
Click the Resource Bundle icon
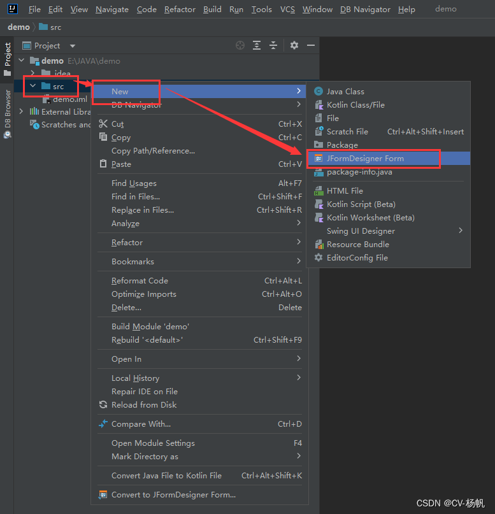click(319, 244)
